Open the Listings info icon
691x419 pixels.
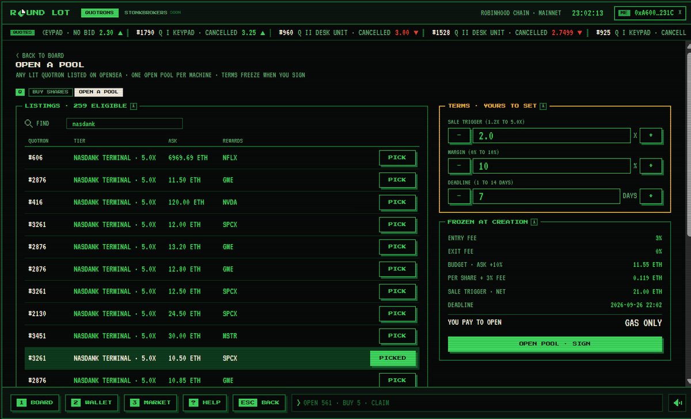133,106
